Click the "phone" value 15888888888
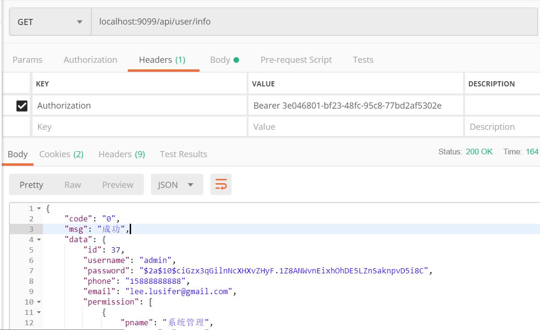Image resolution: width=540 pixels, height=330 pixels. tap(155, 281)
